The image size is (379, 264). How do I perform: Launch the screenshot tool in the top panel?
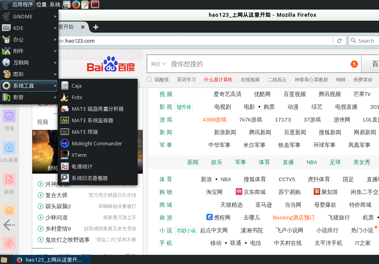click(66, 4)
